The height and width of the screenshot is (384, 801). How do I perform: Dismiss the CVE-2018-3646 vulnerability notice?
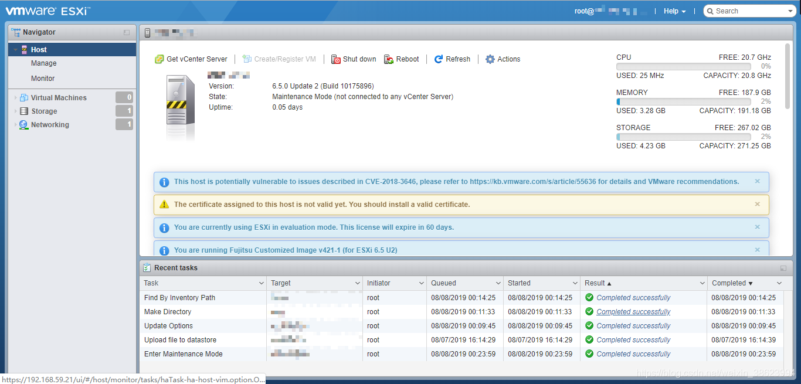pyautogui.click(x=757, y=182)
